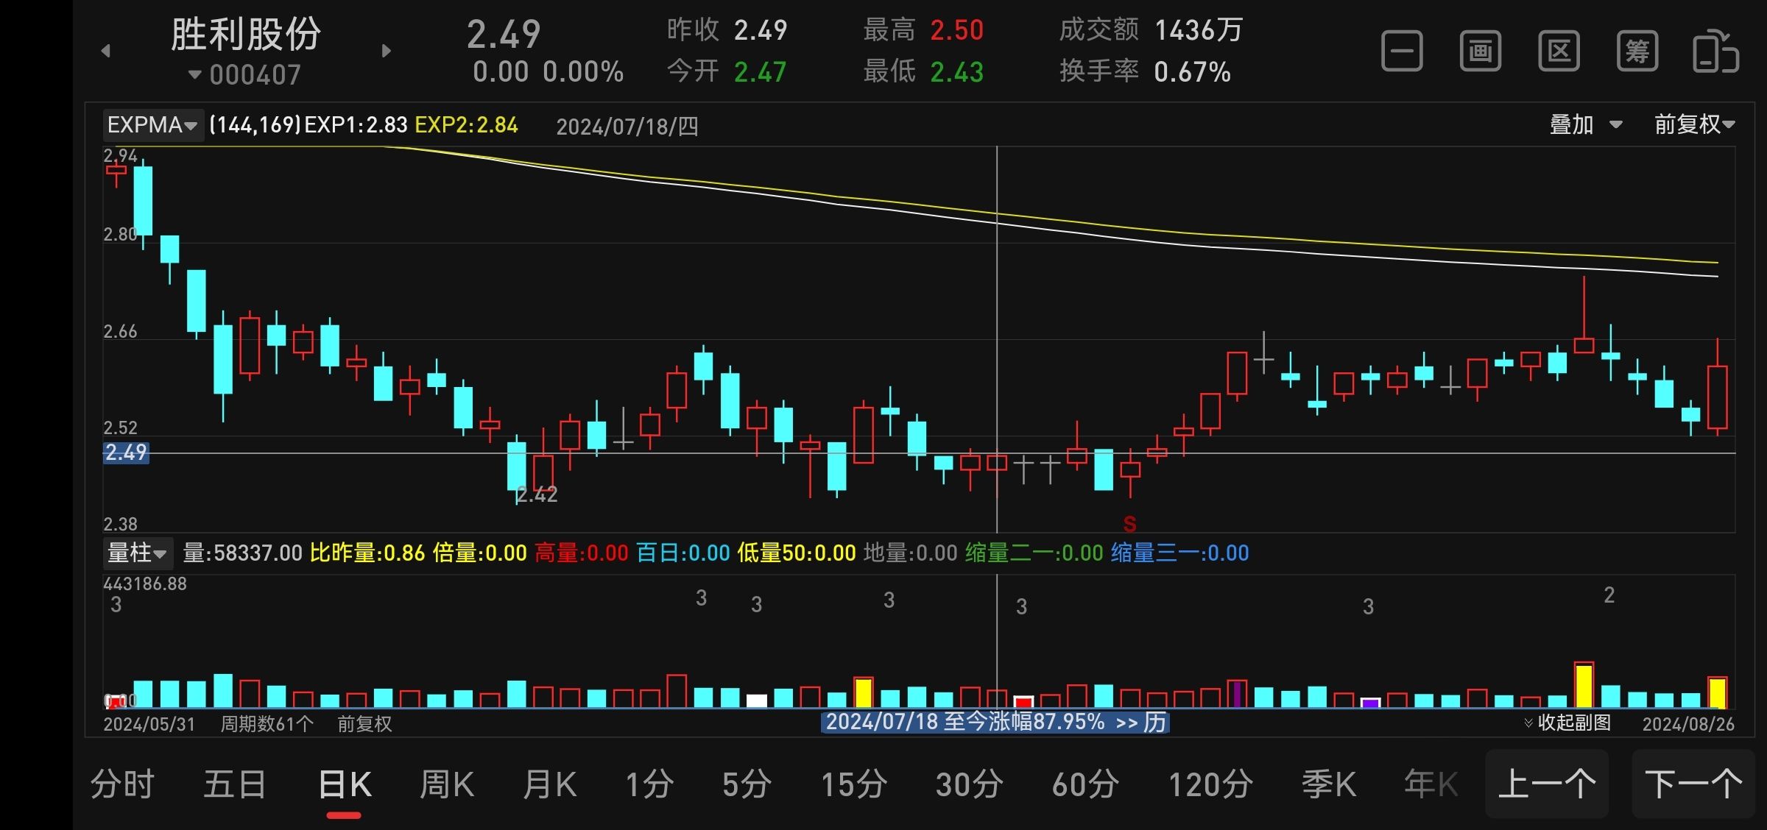Click the 2024/07/18 至今涨幅 history link
1767x830 pixels.
(995, 722)
